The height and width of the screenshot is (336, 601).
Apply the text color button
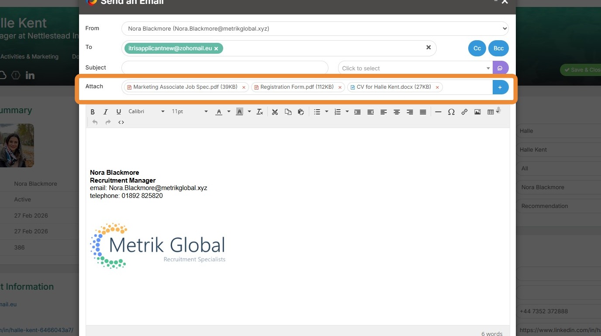point(219,112)
